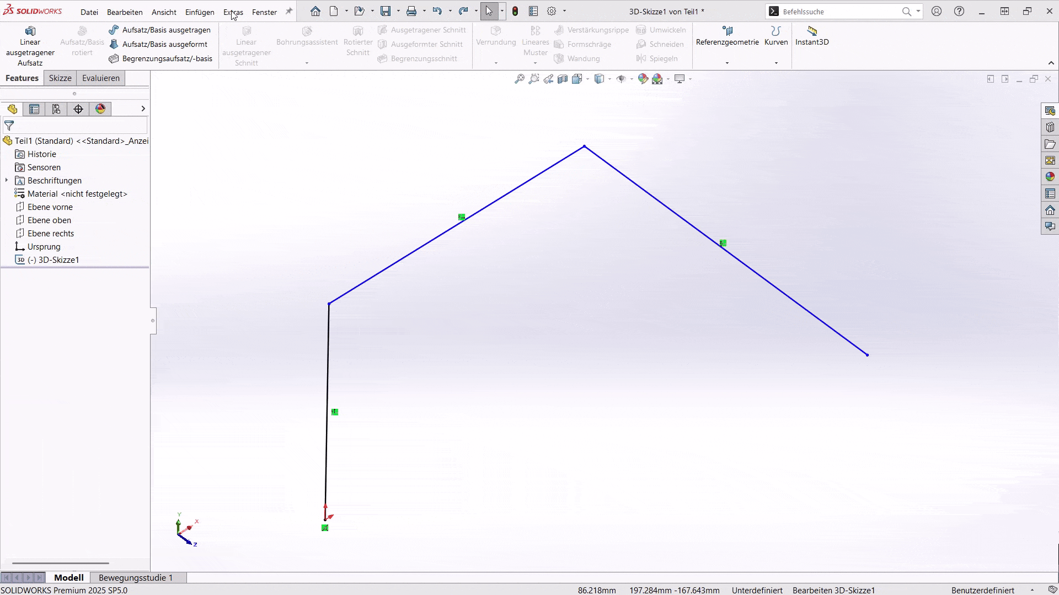Toggle Hide/Show Items via the eye icon
The width and height of the screenshot is (1059, 595).
pyautogui.click(x=621, y=79)
